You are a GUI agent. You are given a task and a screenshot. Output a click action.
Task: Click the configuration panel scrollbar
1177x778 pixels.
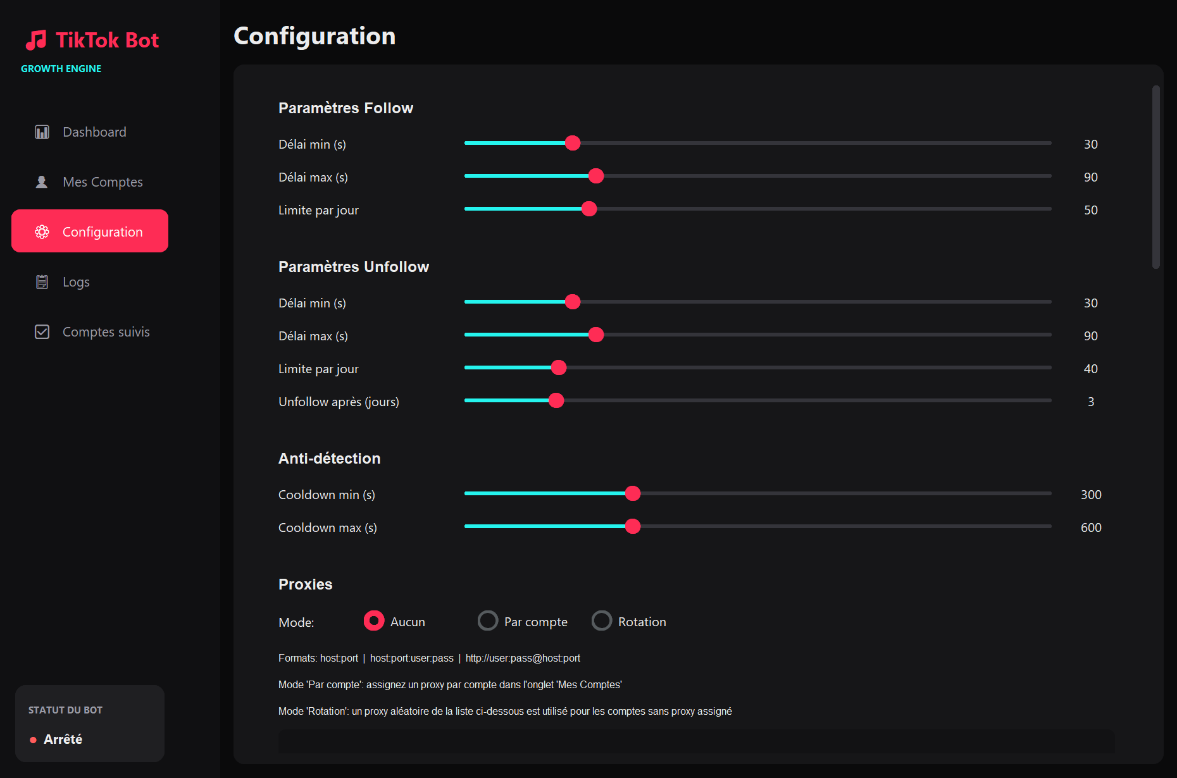coord(1156,177)
